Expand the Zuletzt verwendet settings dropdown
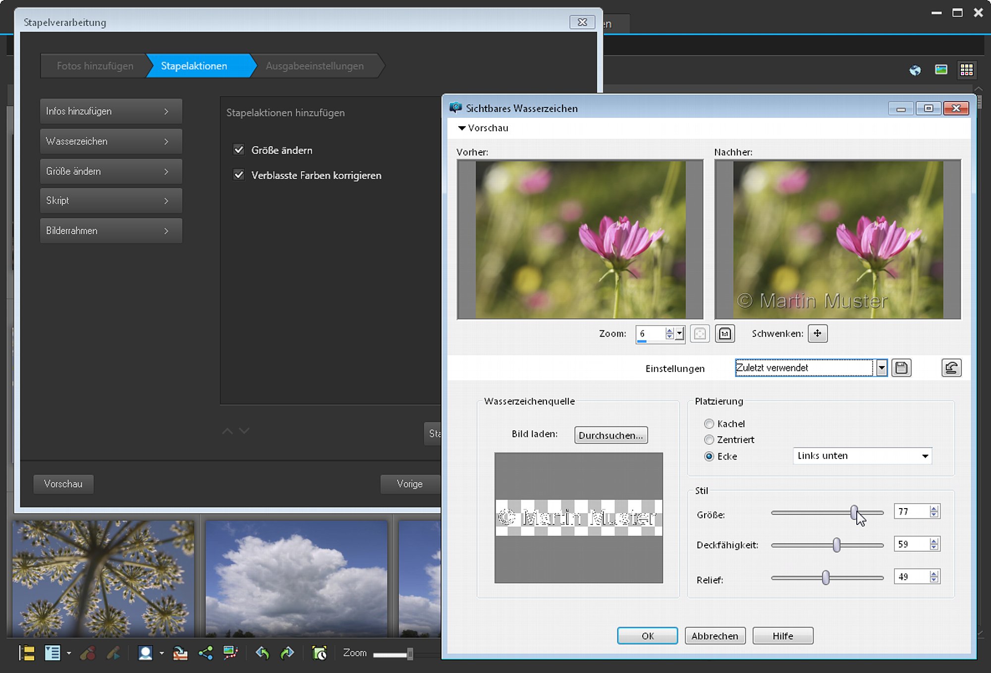Screen dimensions: 991x673 [x=881, y=368]
